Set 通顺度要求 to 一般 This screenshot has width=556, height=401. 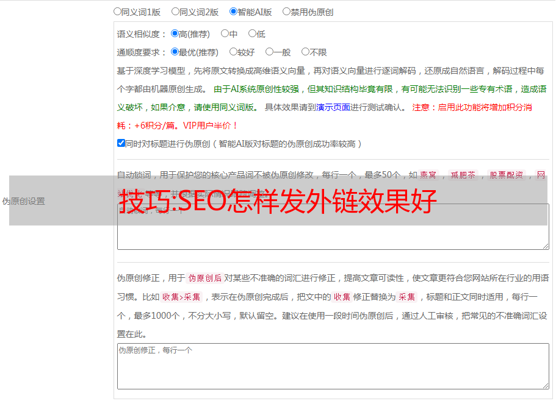pos(270,52)
